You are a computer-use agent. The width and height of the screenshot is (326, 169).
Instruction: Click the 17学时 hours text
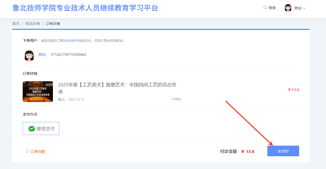(x=176, y=99)
